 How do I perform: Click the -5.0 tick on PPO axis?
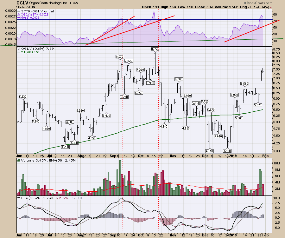pos(277,228)
